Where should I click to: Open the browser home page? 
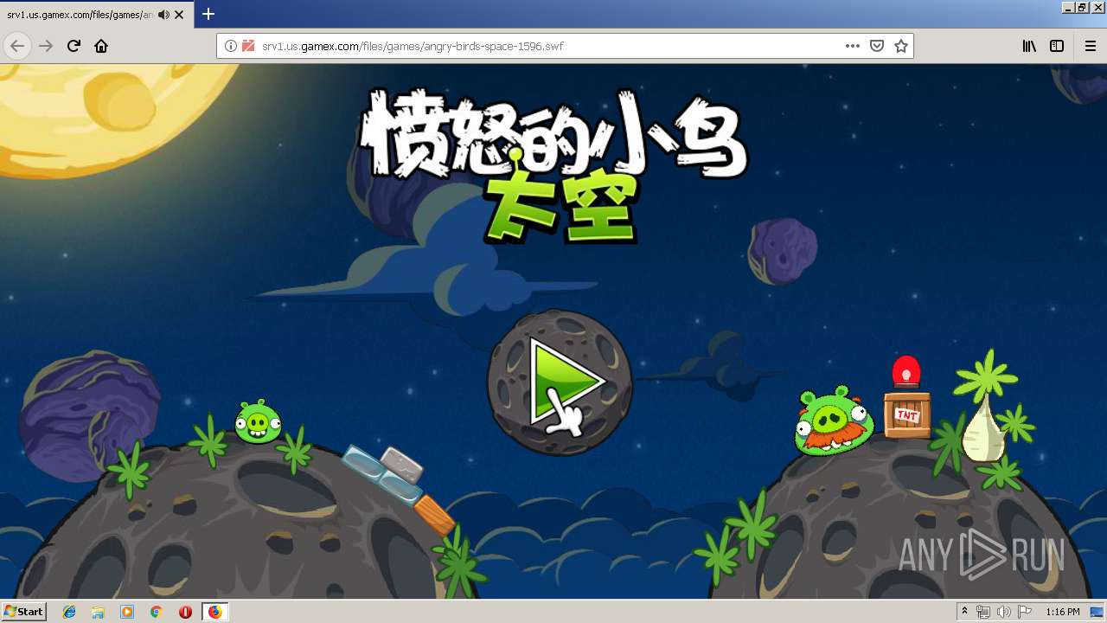click(101, 46)
